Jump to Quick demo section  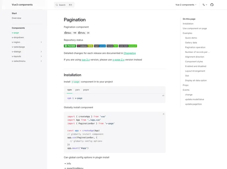[x=191, y=38]
